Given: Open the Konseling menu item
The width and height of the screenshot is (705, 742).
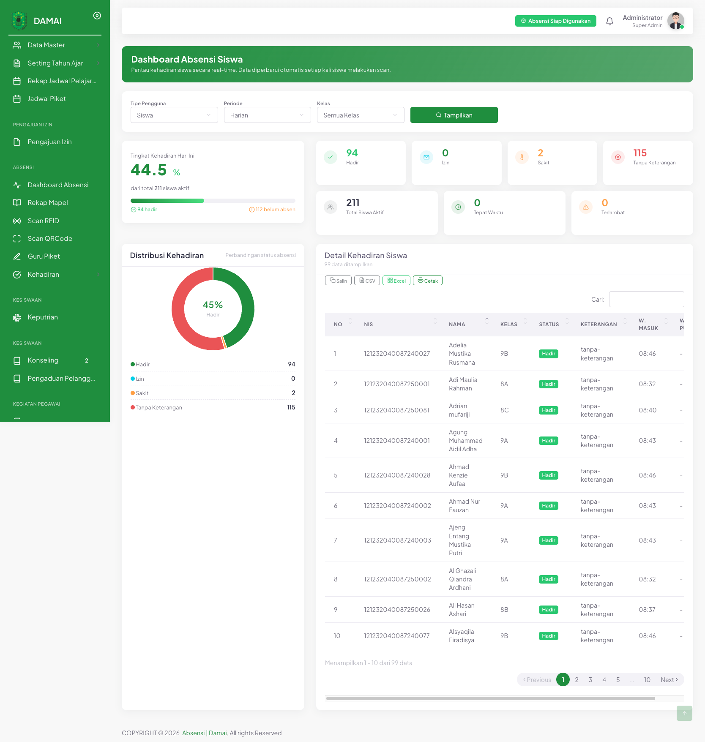Looking at the screenshot, I should coord(55,360).
